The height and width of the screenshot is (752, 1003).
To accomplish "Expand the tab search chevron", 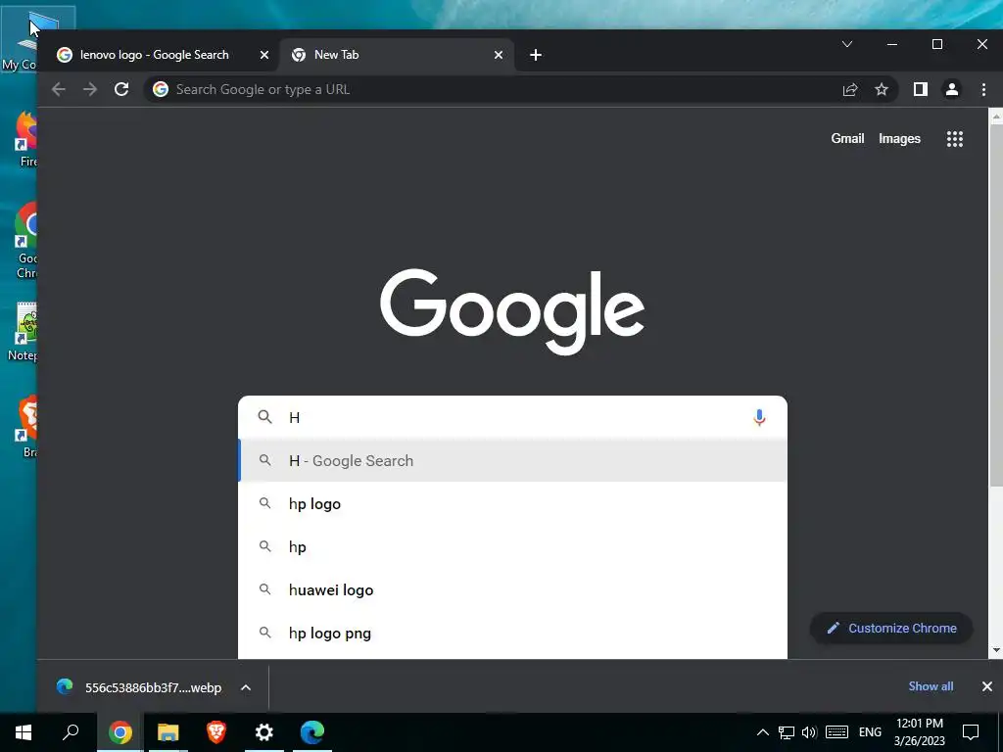I will point(847,44).
